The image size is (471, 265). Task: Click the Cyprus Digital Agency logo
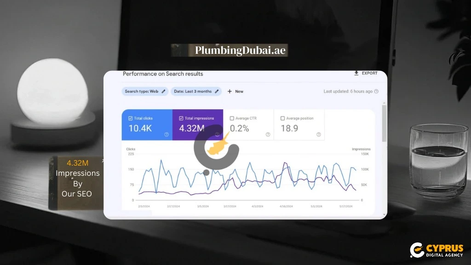pyautogui.click(x=436, y=250)
